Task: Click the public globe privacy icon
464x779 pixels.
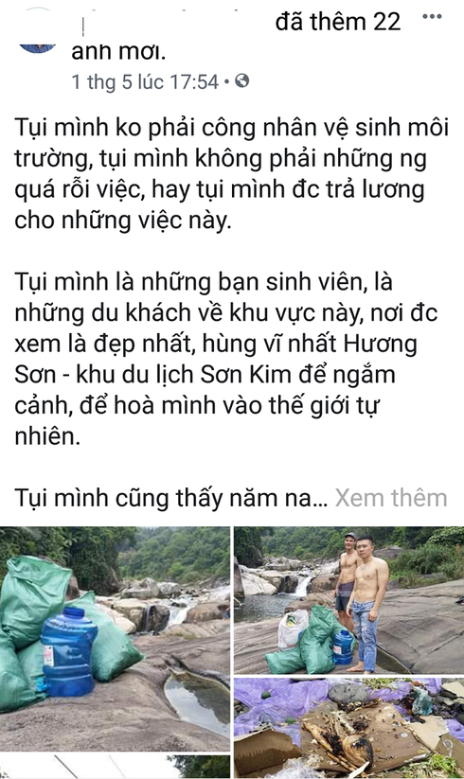Action: (x=241, y=80)
